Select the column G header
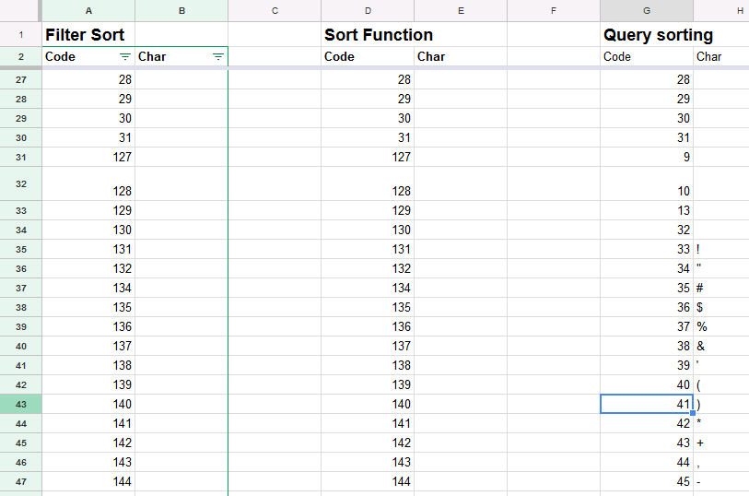This screenshot has height=496, width=749. [x=646, y=11]
